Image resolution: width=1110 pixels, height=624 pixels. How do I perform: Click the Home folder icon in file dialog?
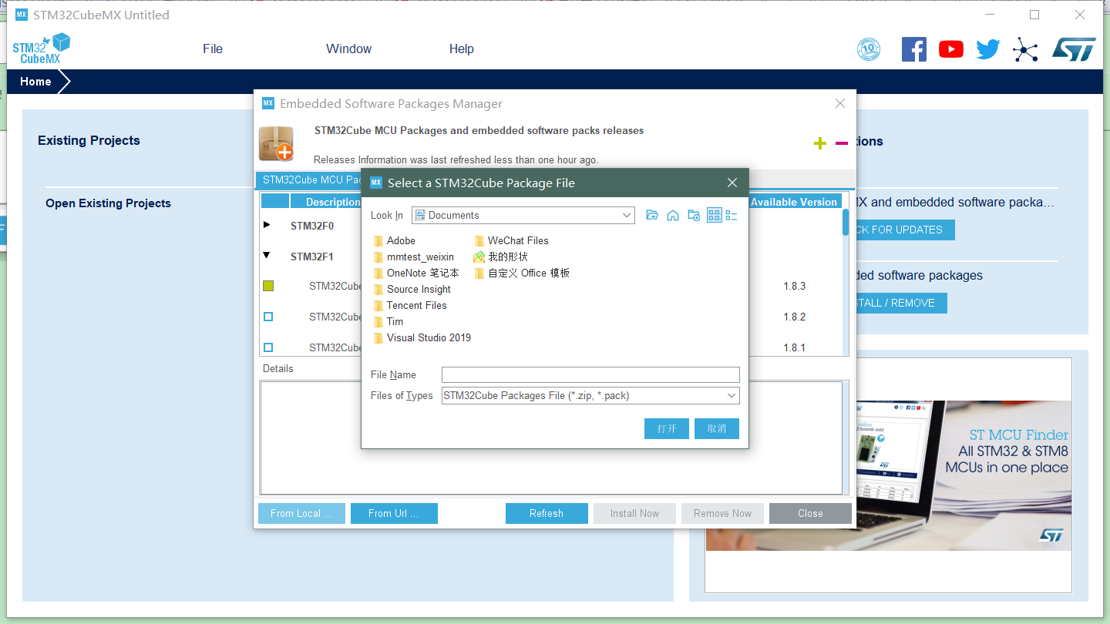(673, 216)
